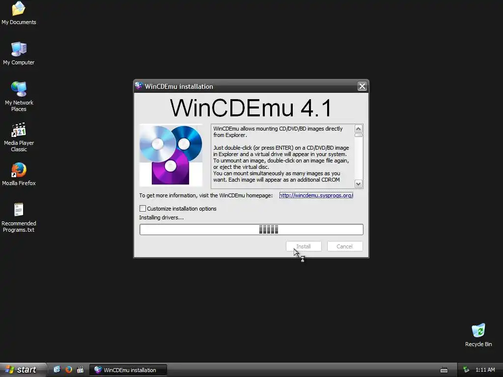This screenshot has width=503, height=377.
Task: Enable Customize installation options checkbox
Action: (x=143, y=208)
